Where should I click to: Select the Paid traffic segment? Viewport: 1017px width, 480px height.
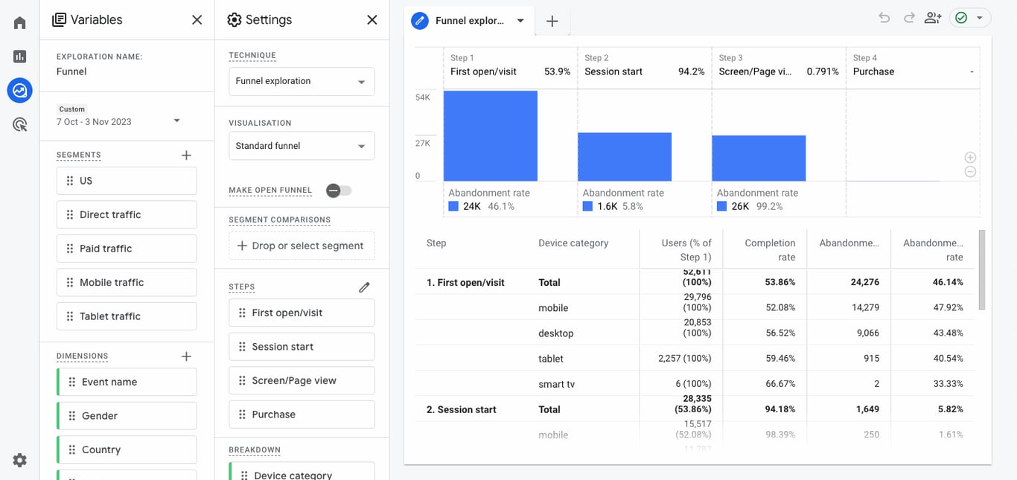[x=127, y=249]
